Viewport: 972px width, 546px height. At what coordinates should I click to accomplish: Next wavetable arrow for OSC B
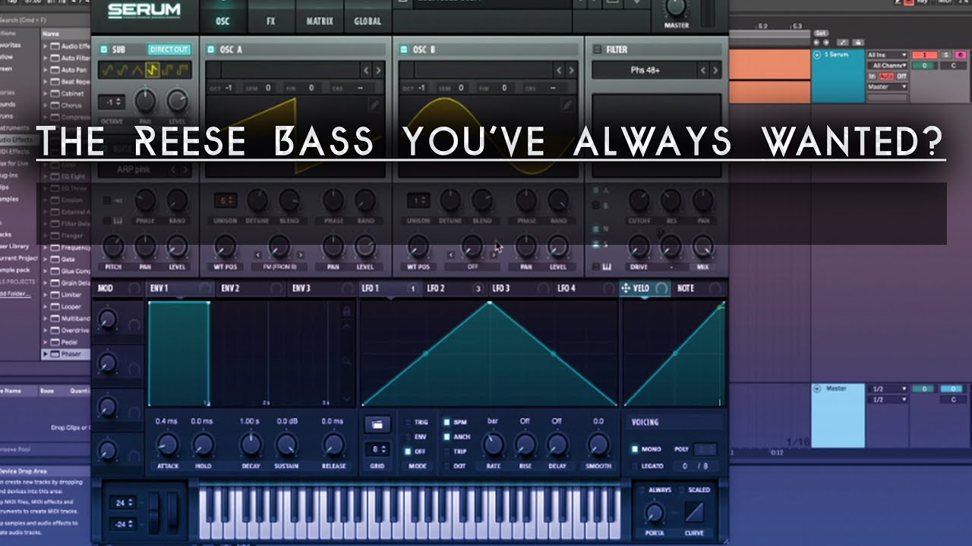coord(571,70)
